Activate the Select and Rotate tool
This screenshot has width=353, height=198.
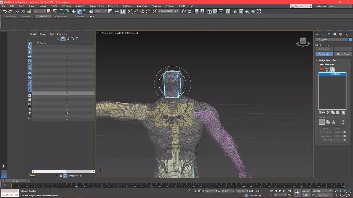click(80, 11)
